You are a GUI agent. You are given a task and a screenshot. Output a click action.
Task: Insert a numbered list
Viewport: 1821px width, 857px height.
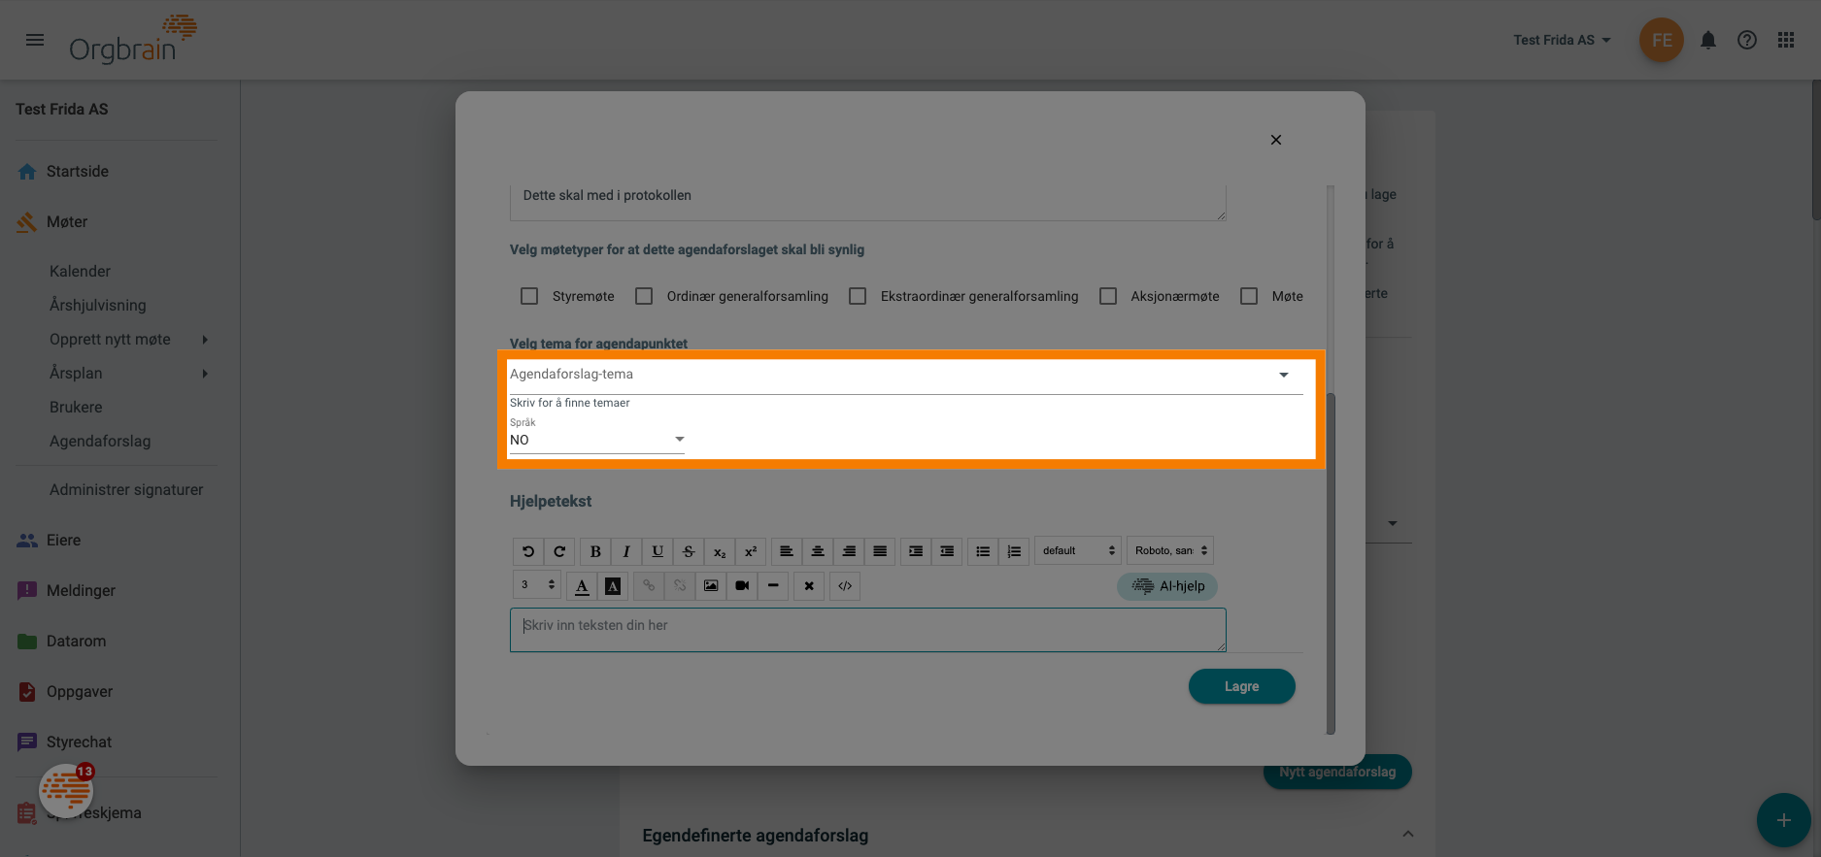[x=1014, y=551]
